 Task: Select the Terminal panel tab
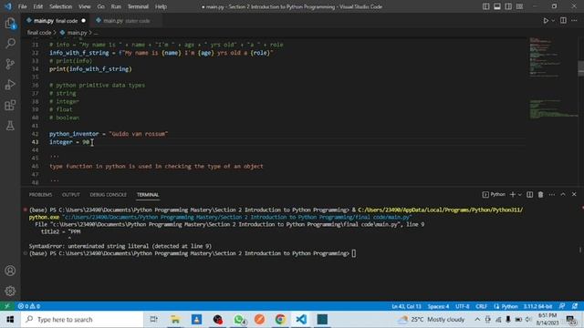[x=148, y=195]
